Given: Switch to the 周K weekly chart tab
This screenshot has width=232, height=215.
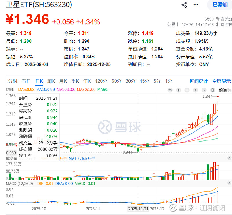Looking at the screenshot, I should [51, 81].
